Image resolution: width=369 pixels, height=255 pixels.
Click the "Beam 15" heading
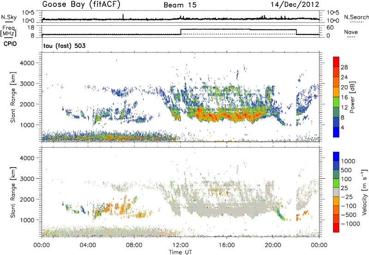tap(180, 5)
